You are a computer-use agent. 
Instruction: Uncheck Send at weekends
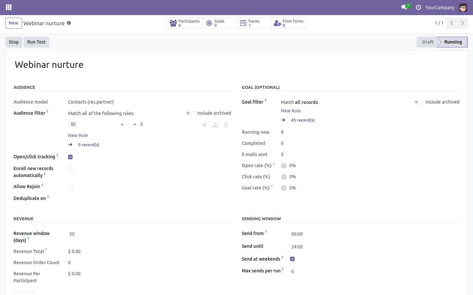(292, 259)
